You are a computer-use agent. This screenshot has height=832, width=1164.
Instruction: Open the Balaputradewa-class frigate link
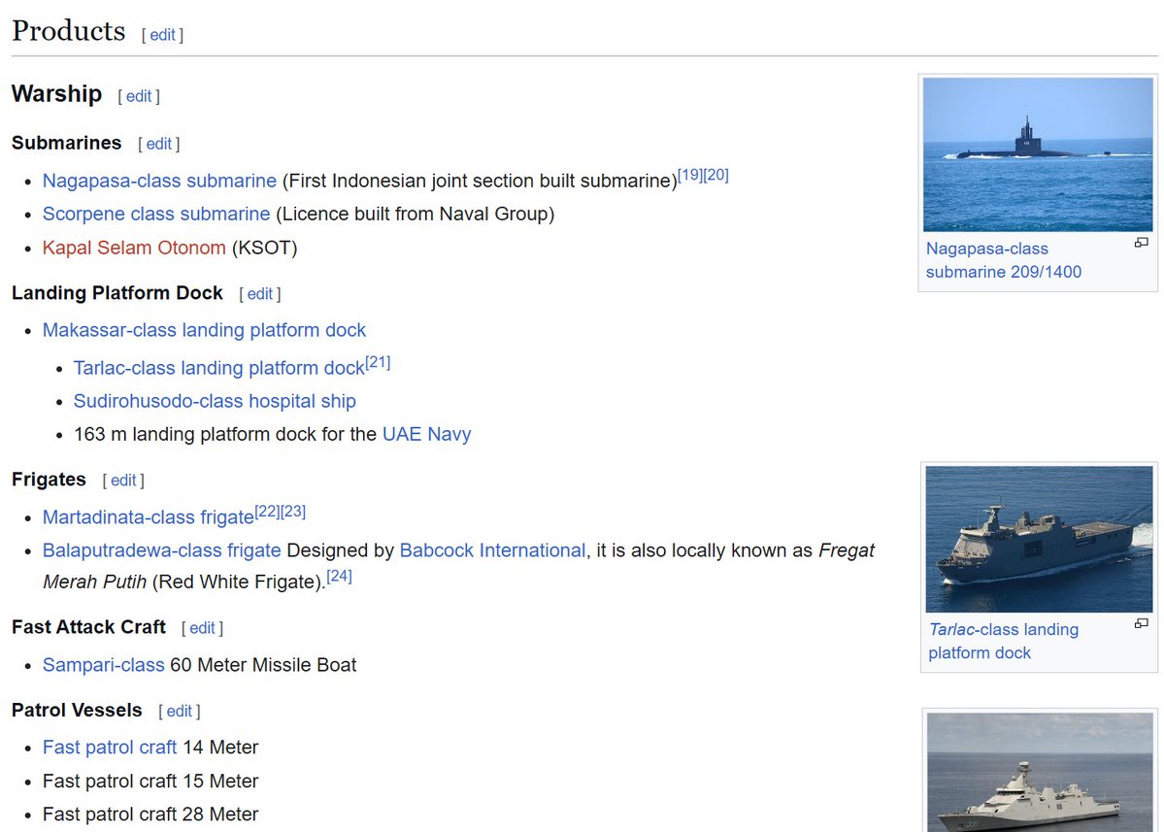[162, 549]
